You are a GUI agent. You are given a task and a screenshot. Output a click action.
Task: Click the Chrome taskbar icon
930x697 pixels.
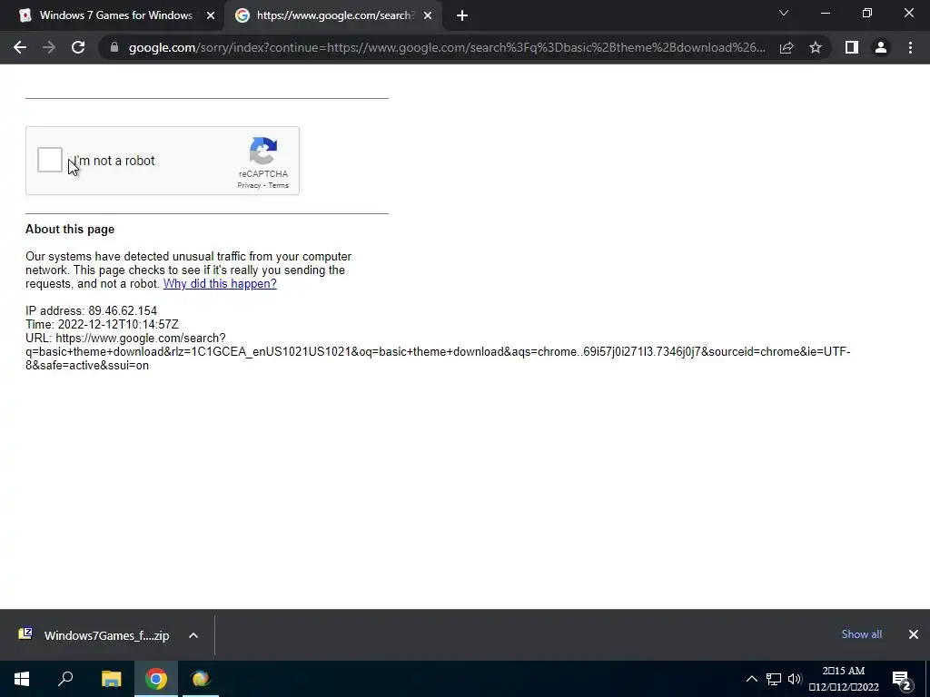tap(156, 679)
